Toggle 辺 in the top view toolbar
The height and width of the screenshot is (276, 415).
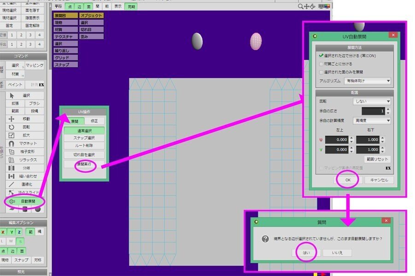tap(79, 6)
